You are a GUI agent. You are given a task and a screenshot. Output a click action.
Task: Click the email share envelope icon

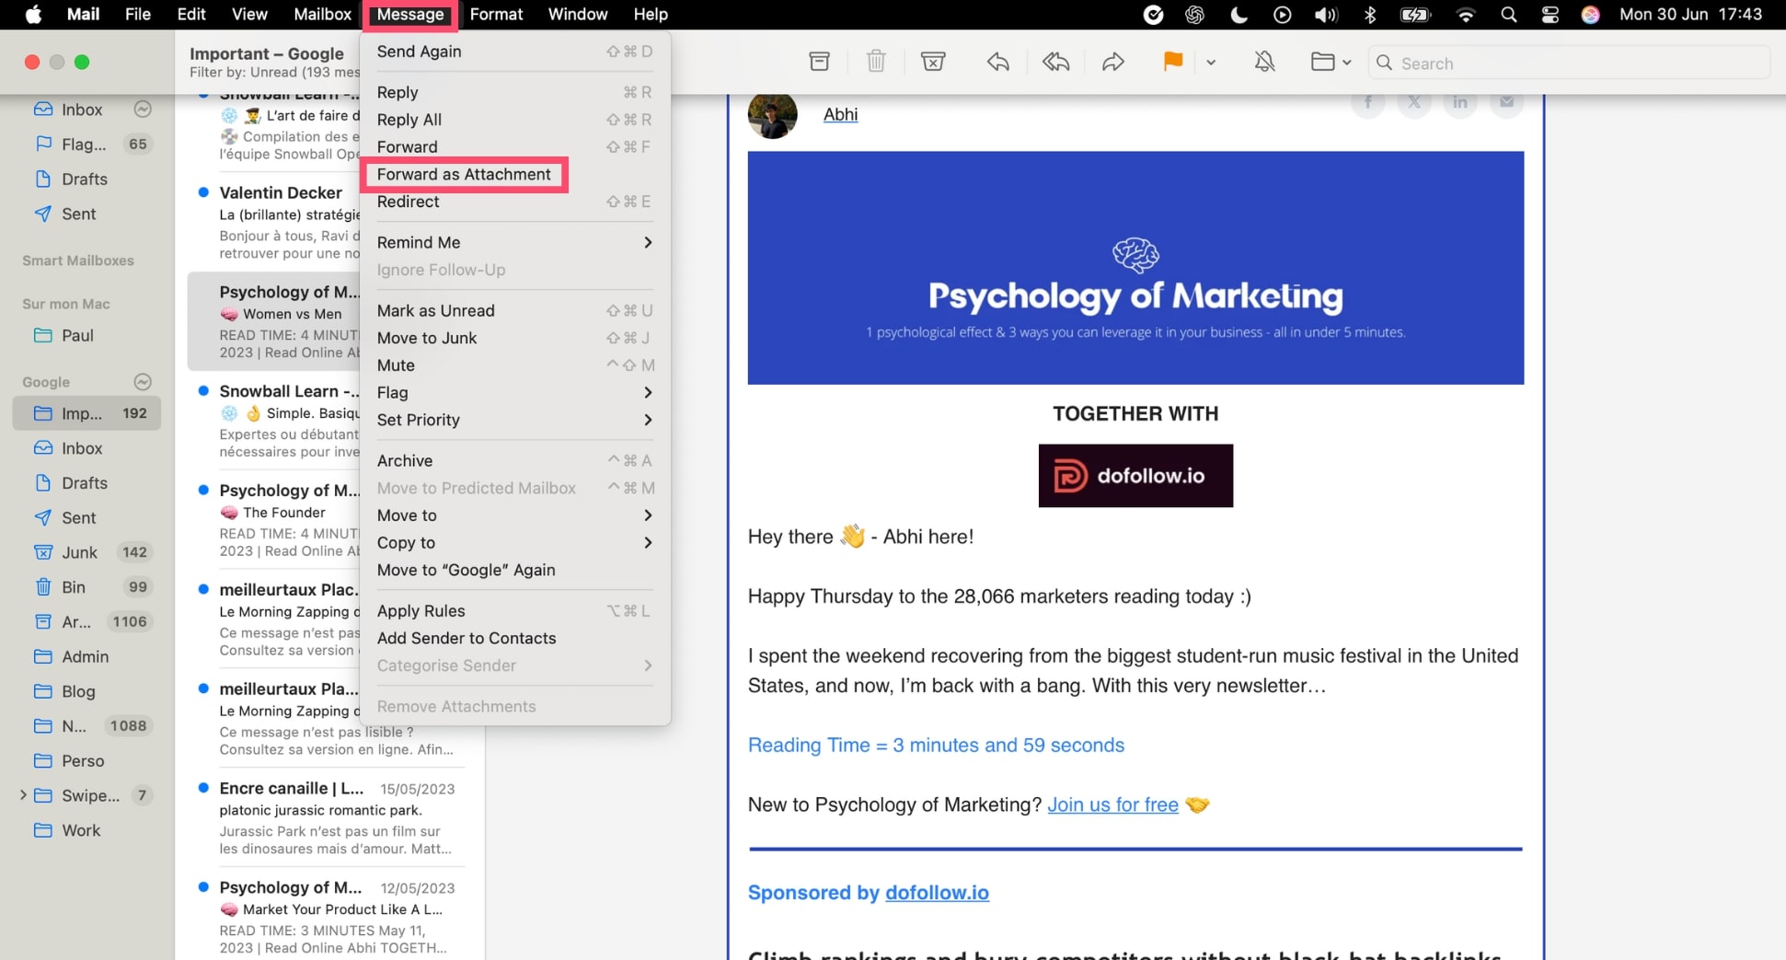click(x=1506, y=103)
